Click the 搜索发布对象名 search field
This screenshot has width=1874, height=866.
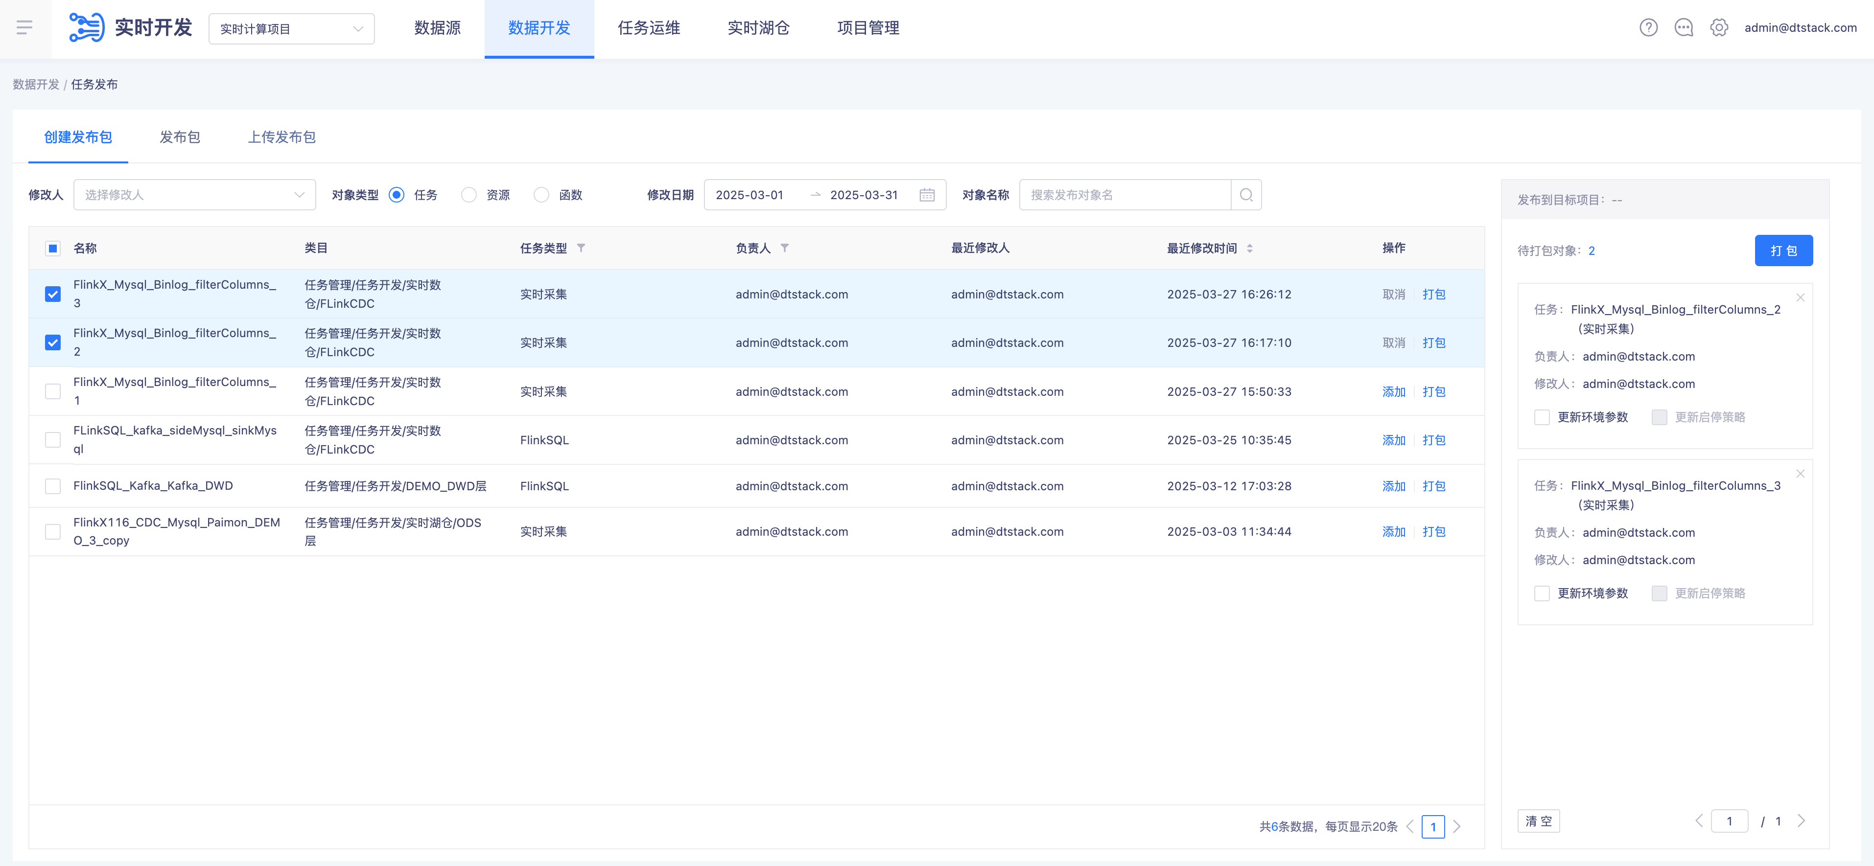[1124, 195]
